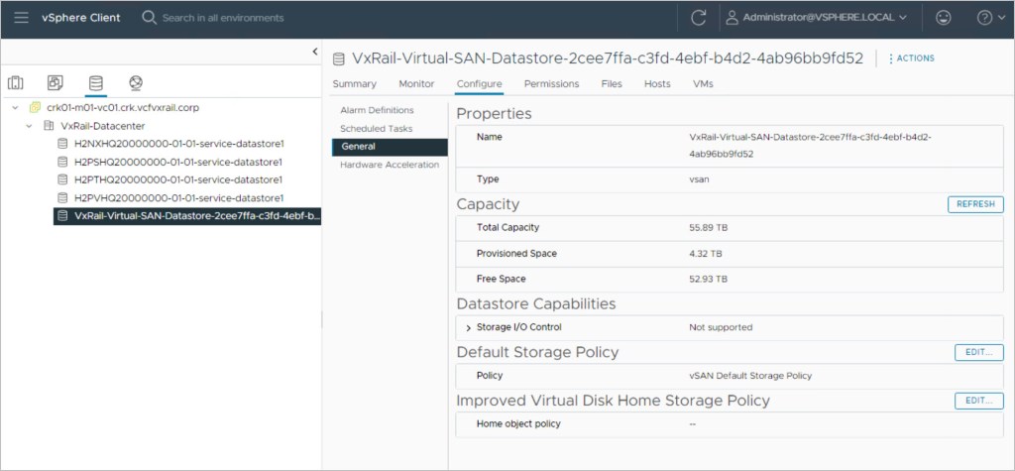
Task: Switch to Hosts and Clusters inventory view
Action: (16, 82)
